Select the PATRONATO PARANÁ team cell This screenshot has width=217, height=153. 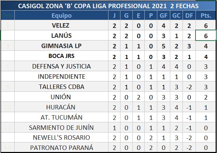click(61, 147)
